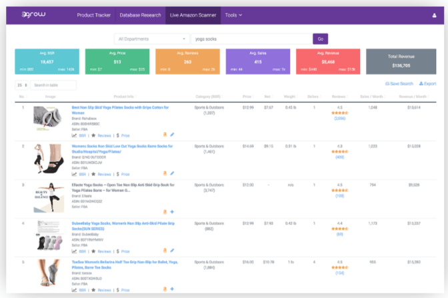Click star rating of Rahabsox product

click(x=340, y=113)
